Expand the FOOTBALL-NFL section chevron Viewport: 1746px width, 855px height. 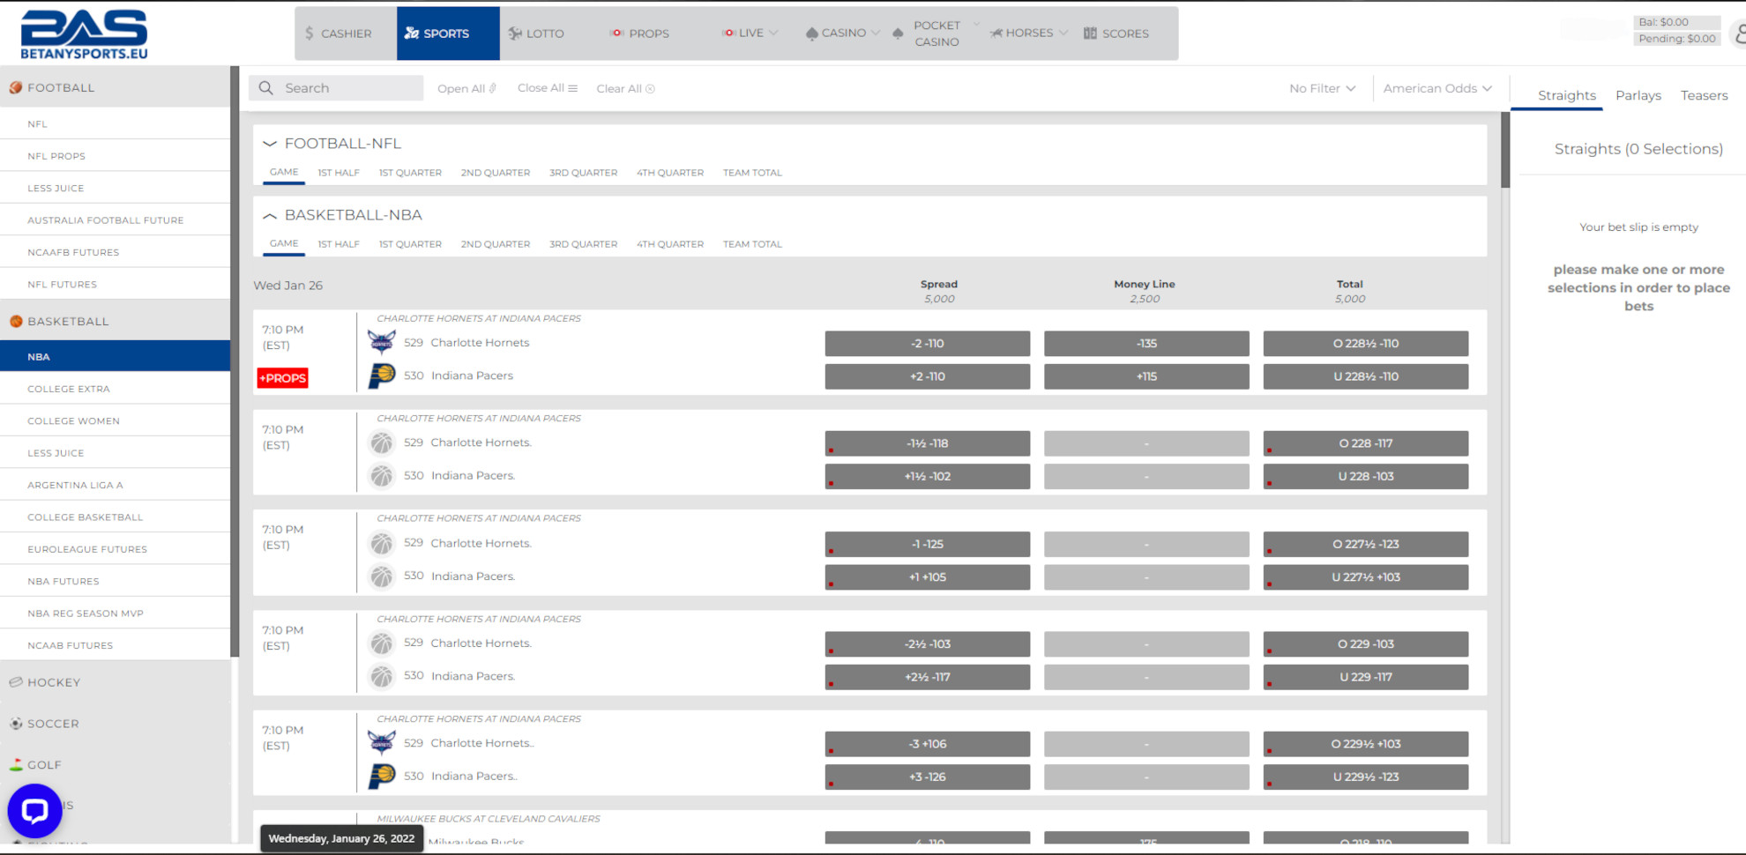[x=270, y=144]
